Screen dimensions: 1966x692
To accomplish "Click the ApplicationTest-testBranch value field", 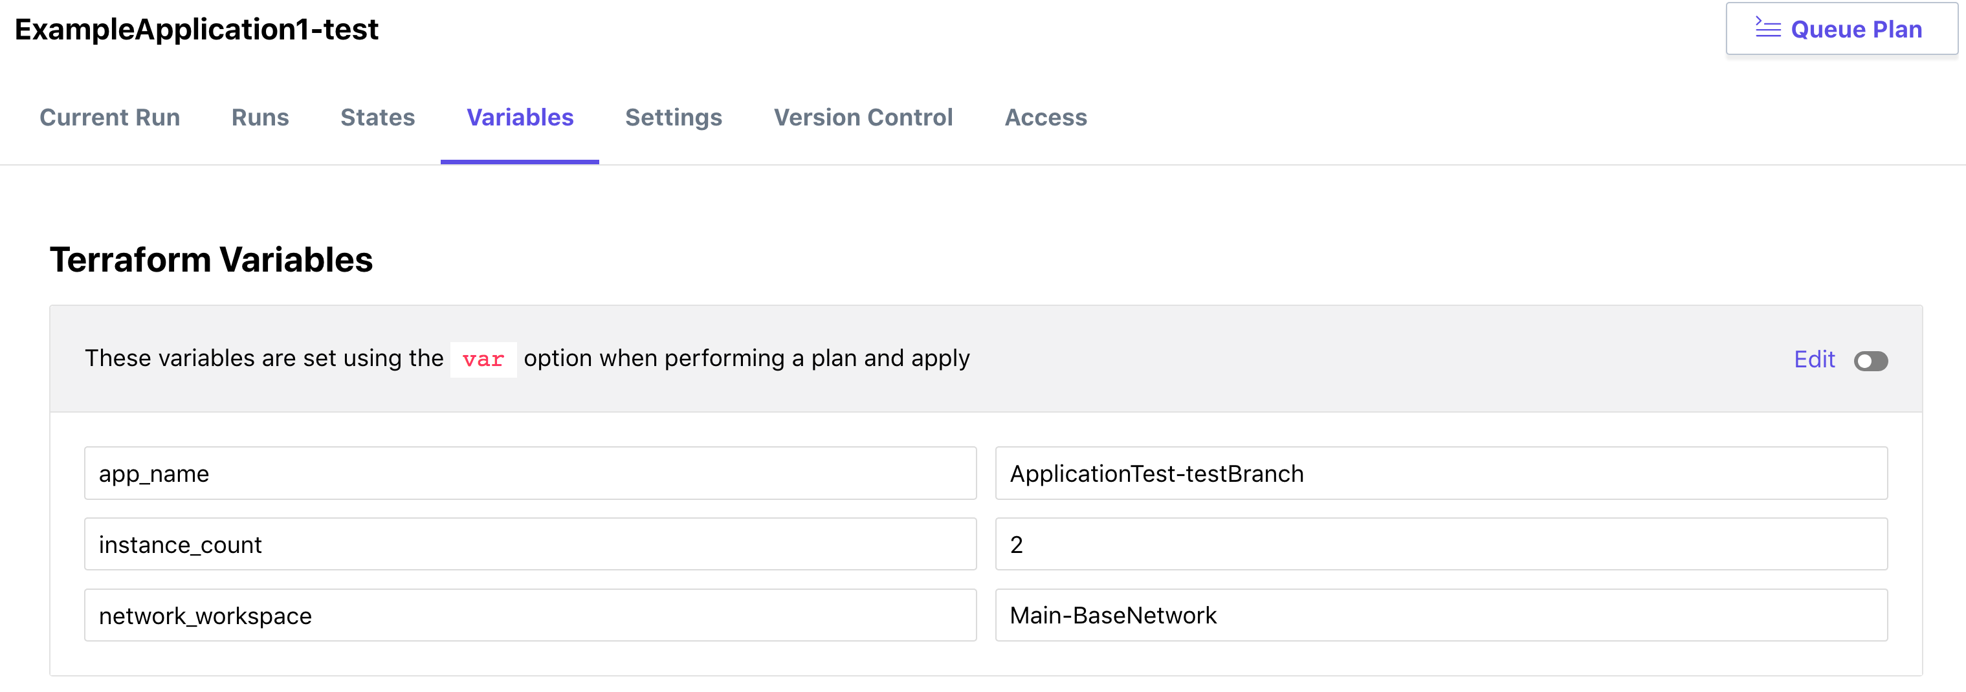I will (1441, 474).
